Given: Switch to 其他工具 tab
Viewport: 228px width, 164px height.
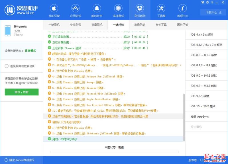Looking at the screenshot, I should (x=161, y=25).
